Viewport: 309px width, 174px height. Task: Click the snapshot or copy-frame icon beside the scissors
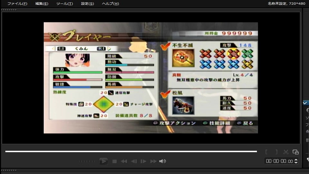[295, 152]
